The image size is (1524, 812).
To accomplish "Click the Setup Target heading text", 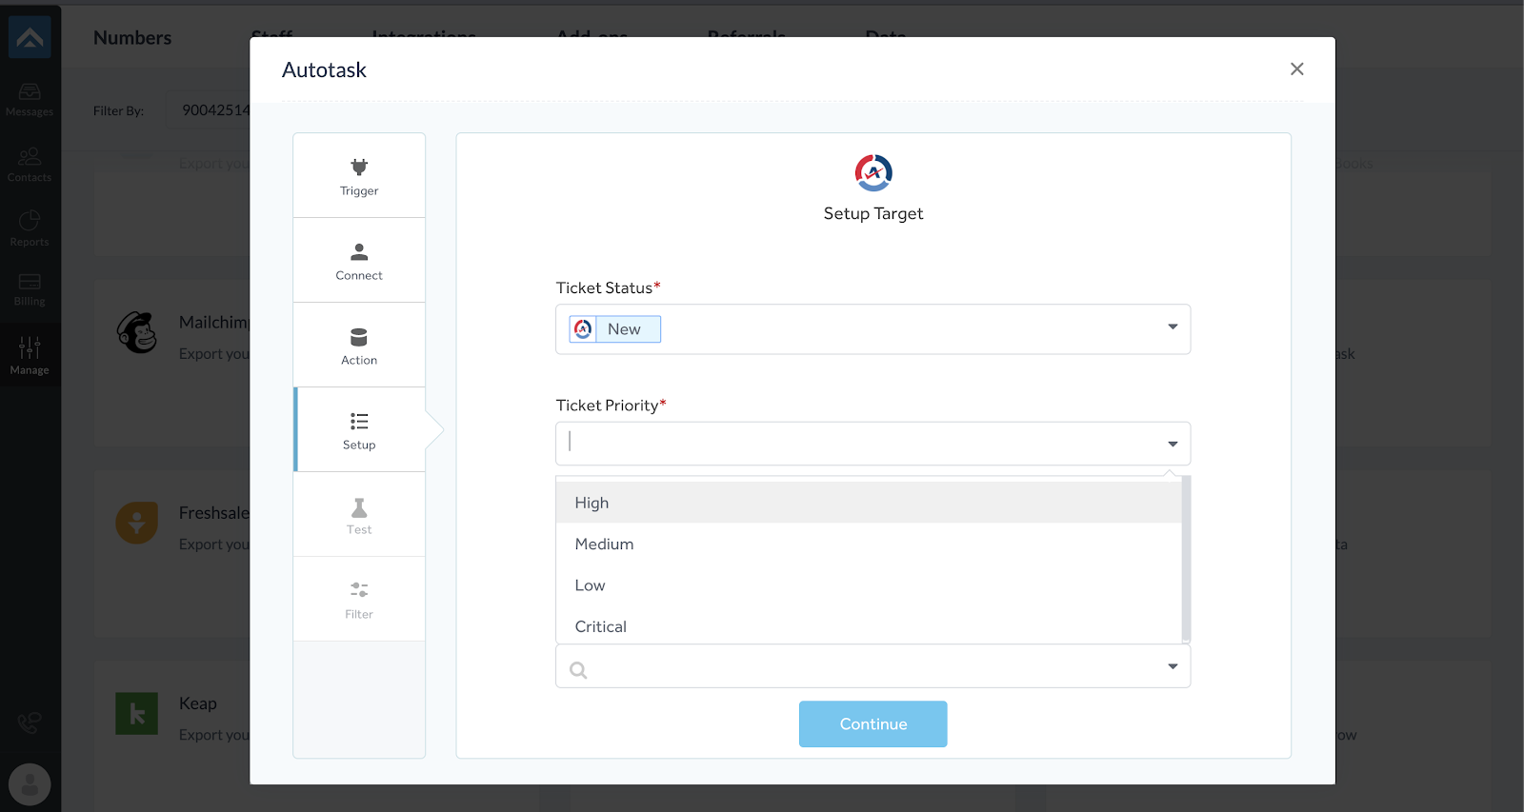I will click(x=873, y=214).
